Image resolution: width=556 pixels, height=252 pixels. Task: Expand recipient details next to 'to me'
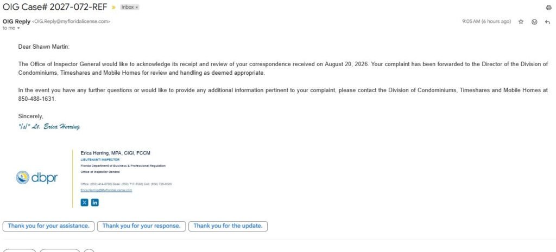tap(18, 28)
